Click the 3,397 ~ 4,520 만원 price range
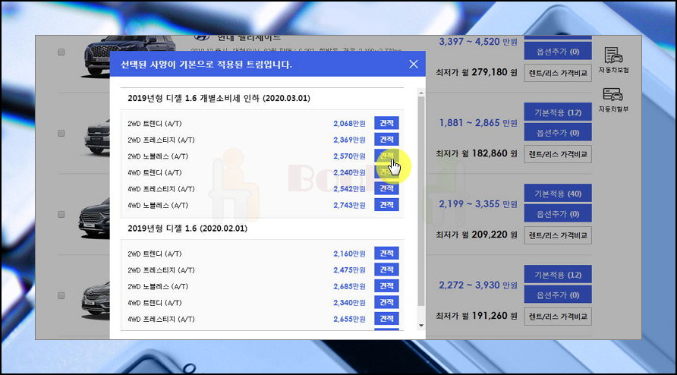The image size is (677, 375). [477, 42]
